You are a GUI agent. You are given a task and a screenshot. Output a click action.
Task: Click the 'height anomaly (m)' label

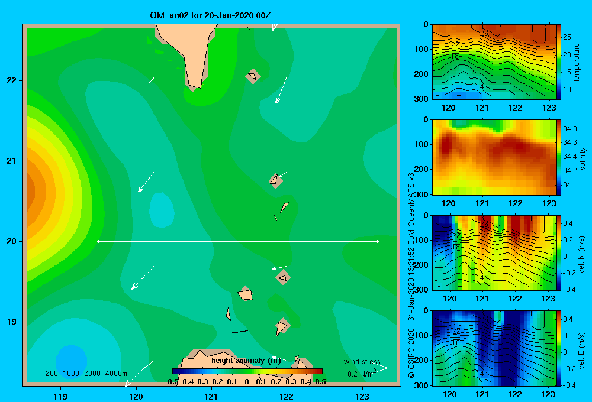click(246, 361)
